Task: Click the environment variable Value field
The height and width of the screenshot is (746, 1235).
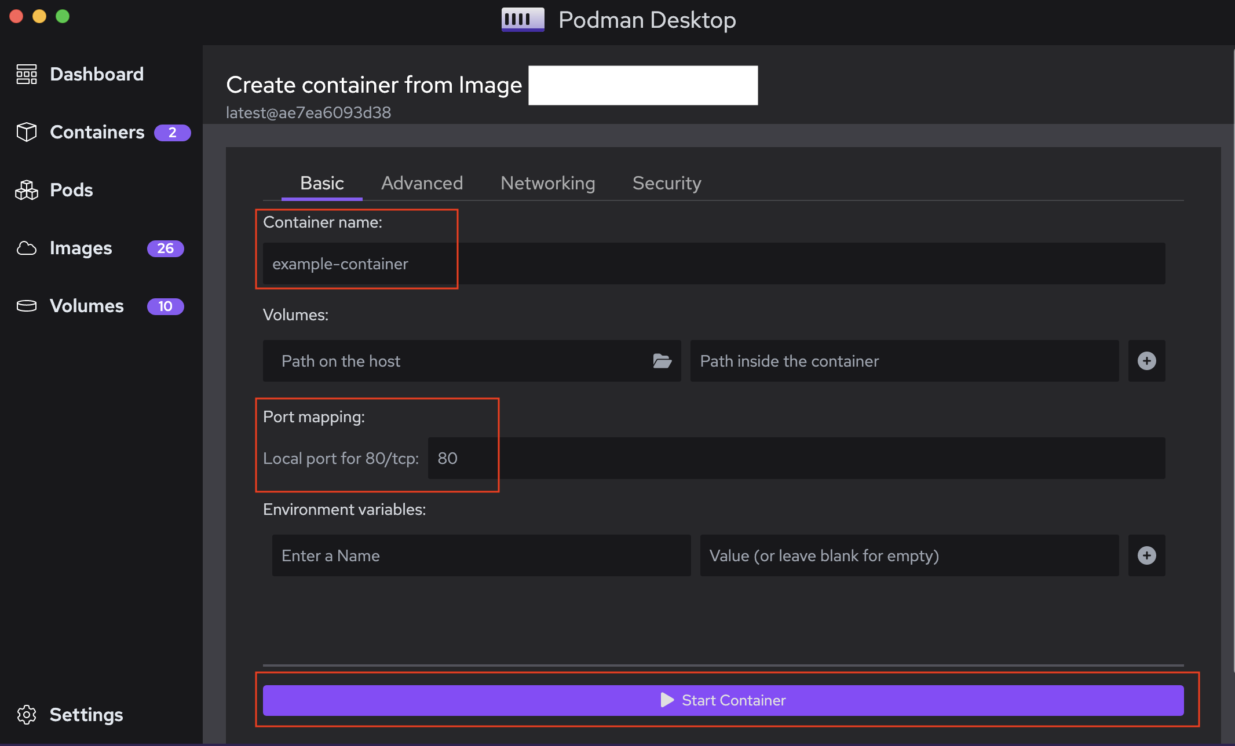Action: pyautogui.click(x=909, y=555)
